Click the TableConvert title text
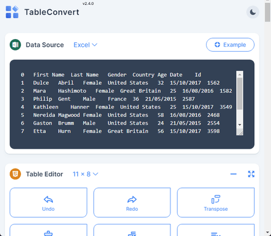The height and width of the screenshot is (236, 271). [52, 12]
